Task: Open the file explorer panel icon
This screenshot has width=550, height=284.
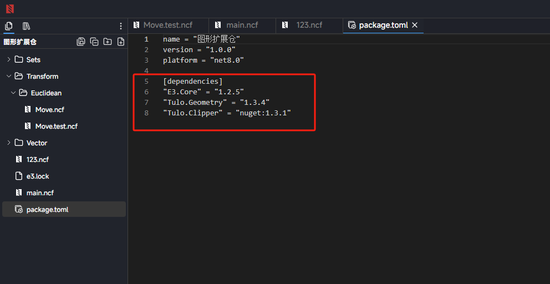Action: [x=9, y=26]
